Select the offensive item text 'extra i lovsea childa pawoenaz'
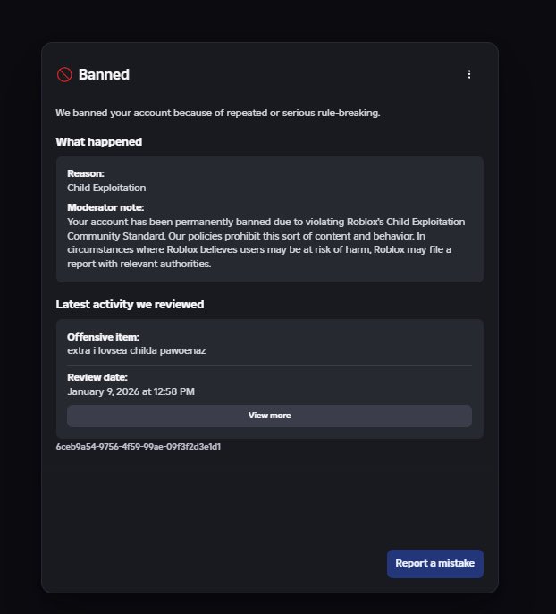Image resolution: width=556 pixels, height=614 pixels. click(136, 350)
